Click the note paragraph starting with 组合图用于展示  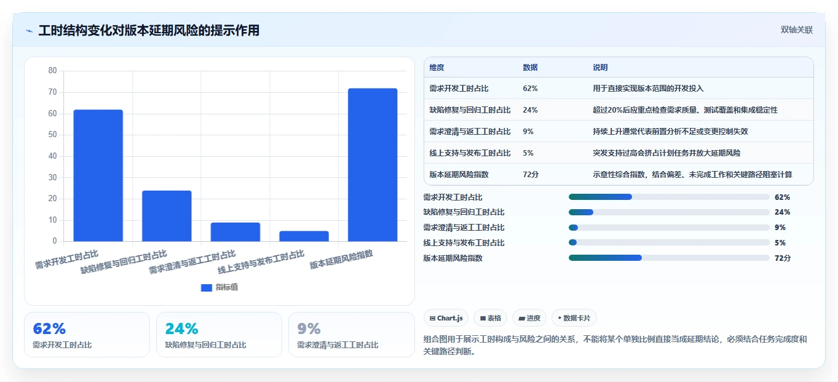point(615,345)
